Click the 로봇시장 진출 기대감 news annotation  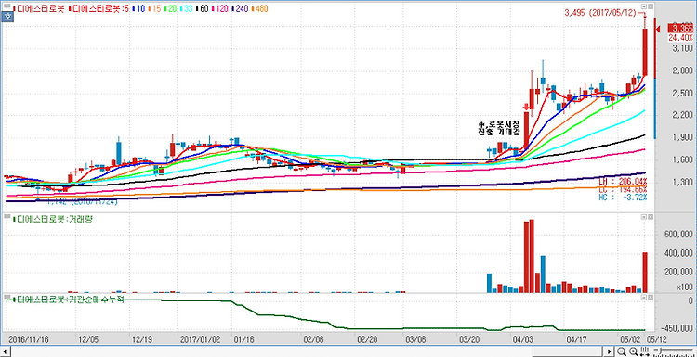coord(498,128)
